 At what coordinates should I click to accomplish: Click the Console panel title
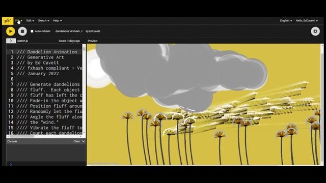tap(12, 141)
